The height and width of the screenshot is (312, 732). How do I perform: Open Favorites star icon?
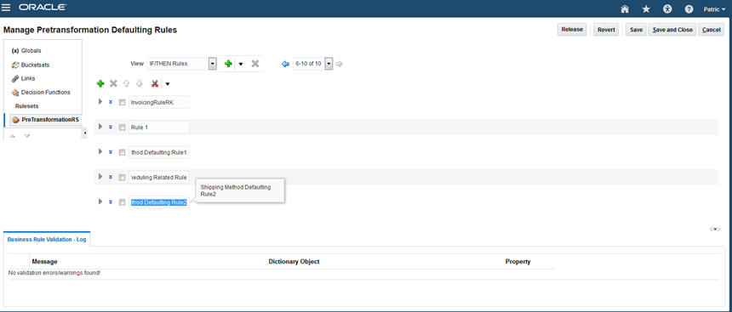coord(646,9)
